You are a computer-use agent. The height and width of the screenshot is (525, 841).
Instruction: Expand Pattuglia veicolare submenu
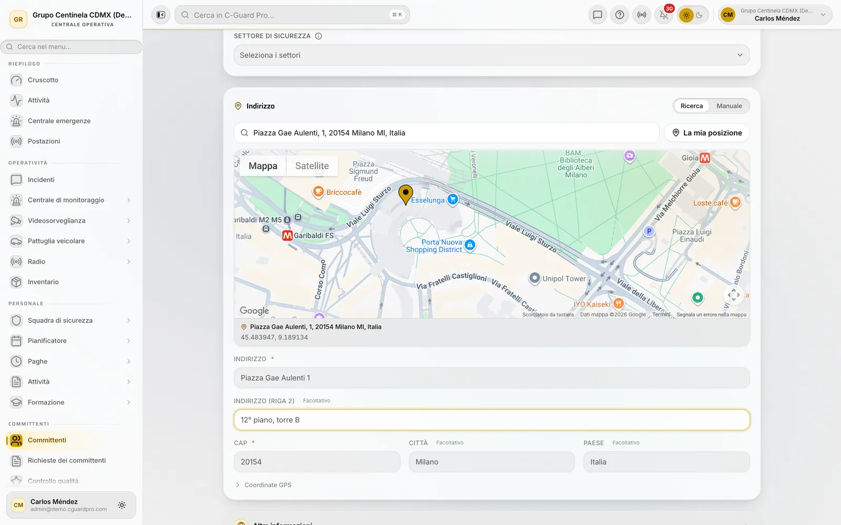tap(129, 241)
